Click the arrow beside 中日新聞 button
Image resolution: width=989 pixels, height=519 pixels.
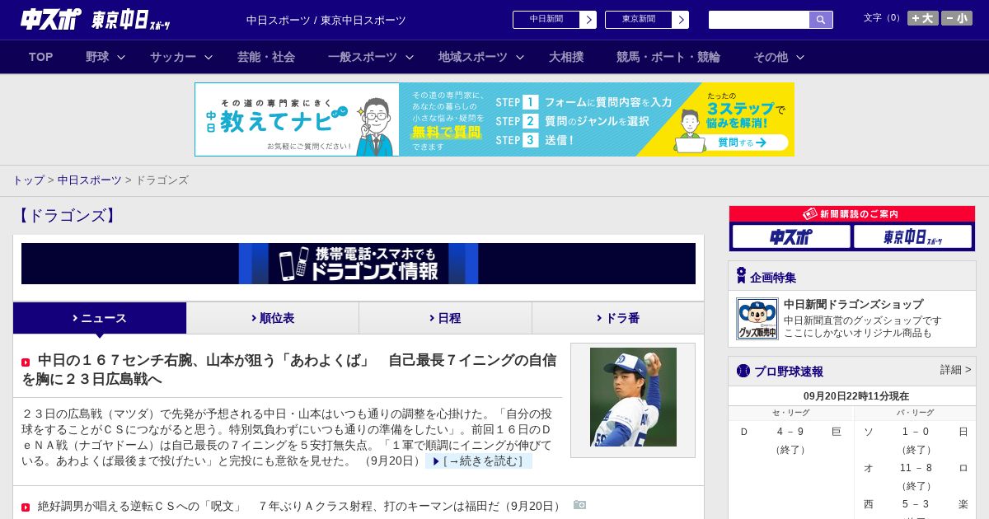588,20
